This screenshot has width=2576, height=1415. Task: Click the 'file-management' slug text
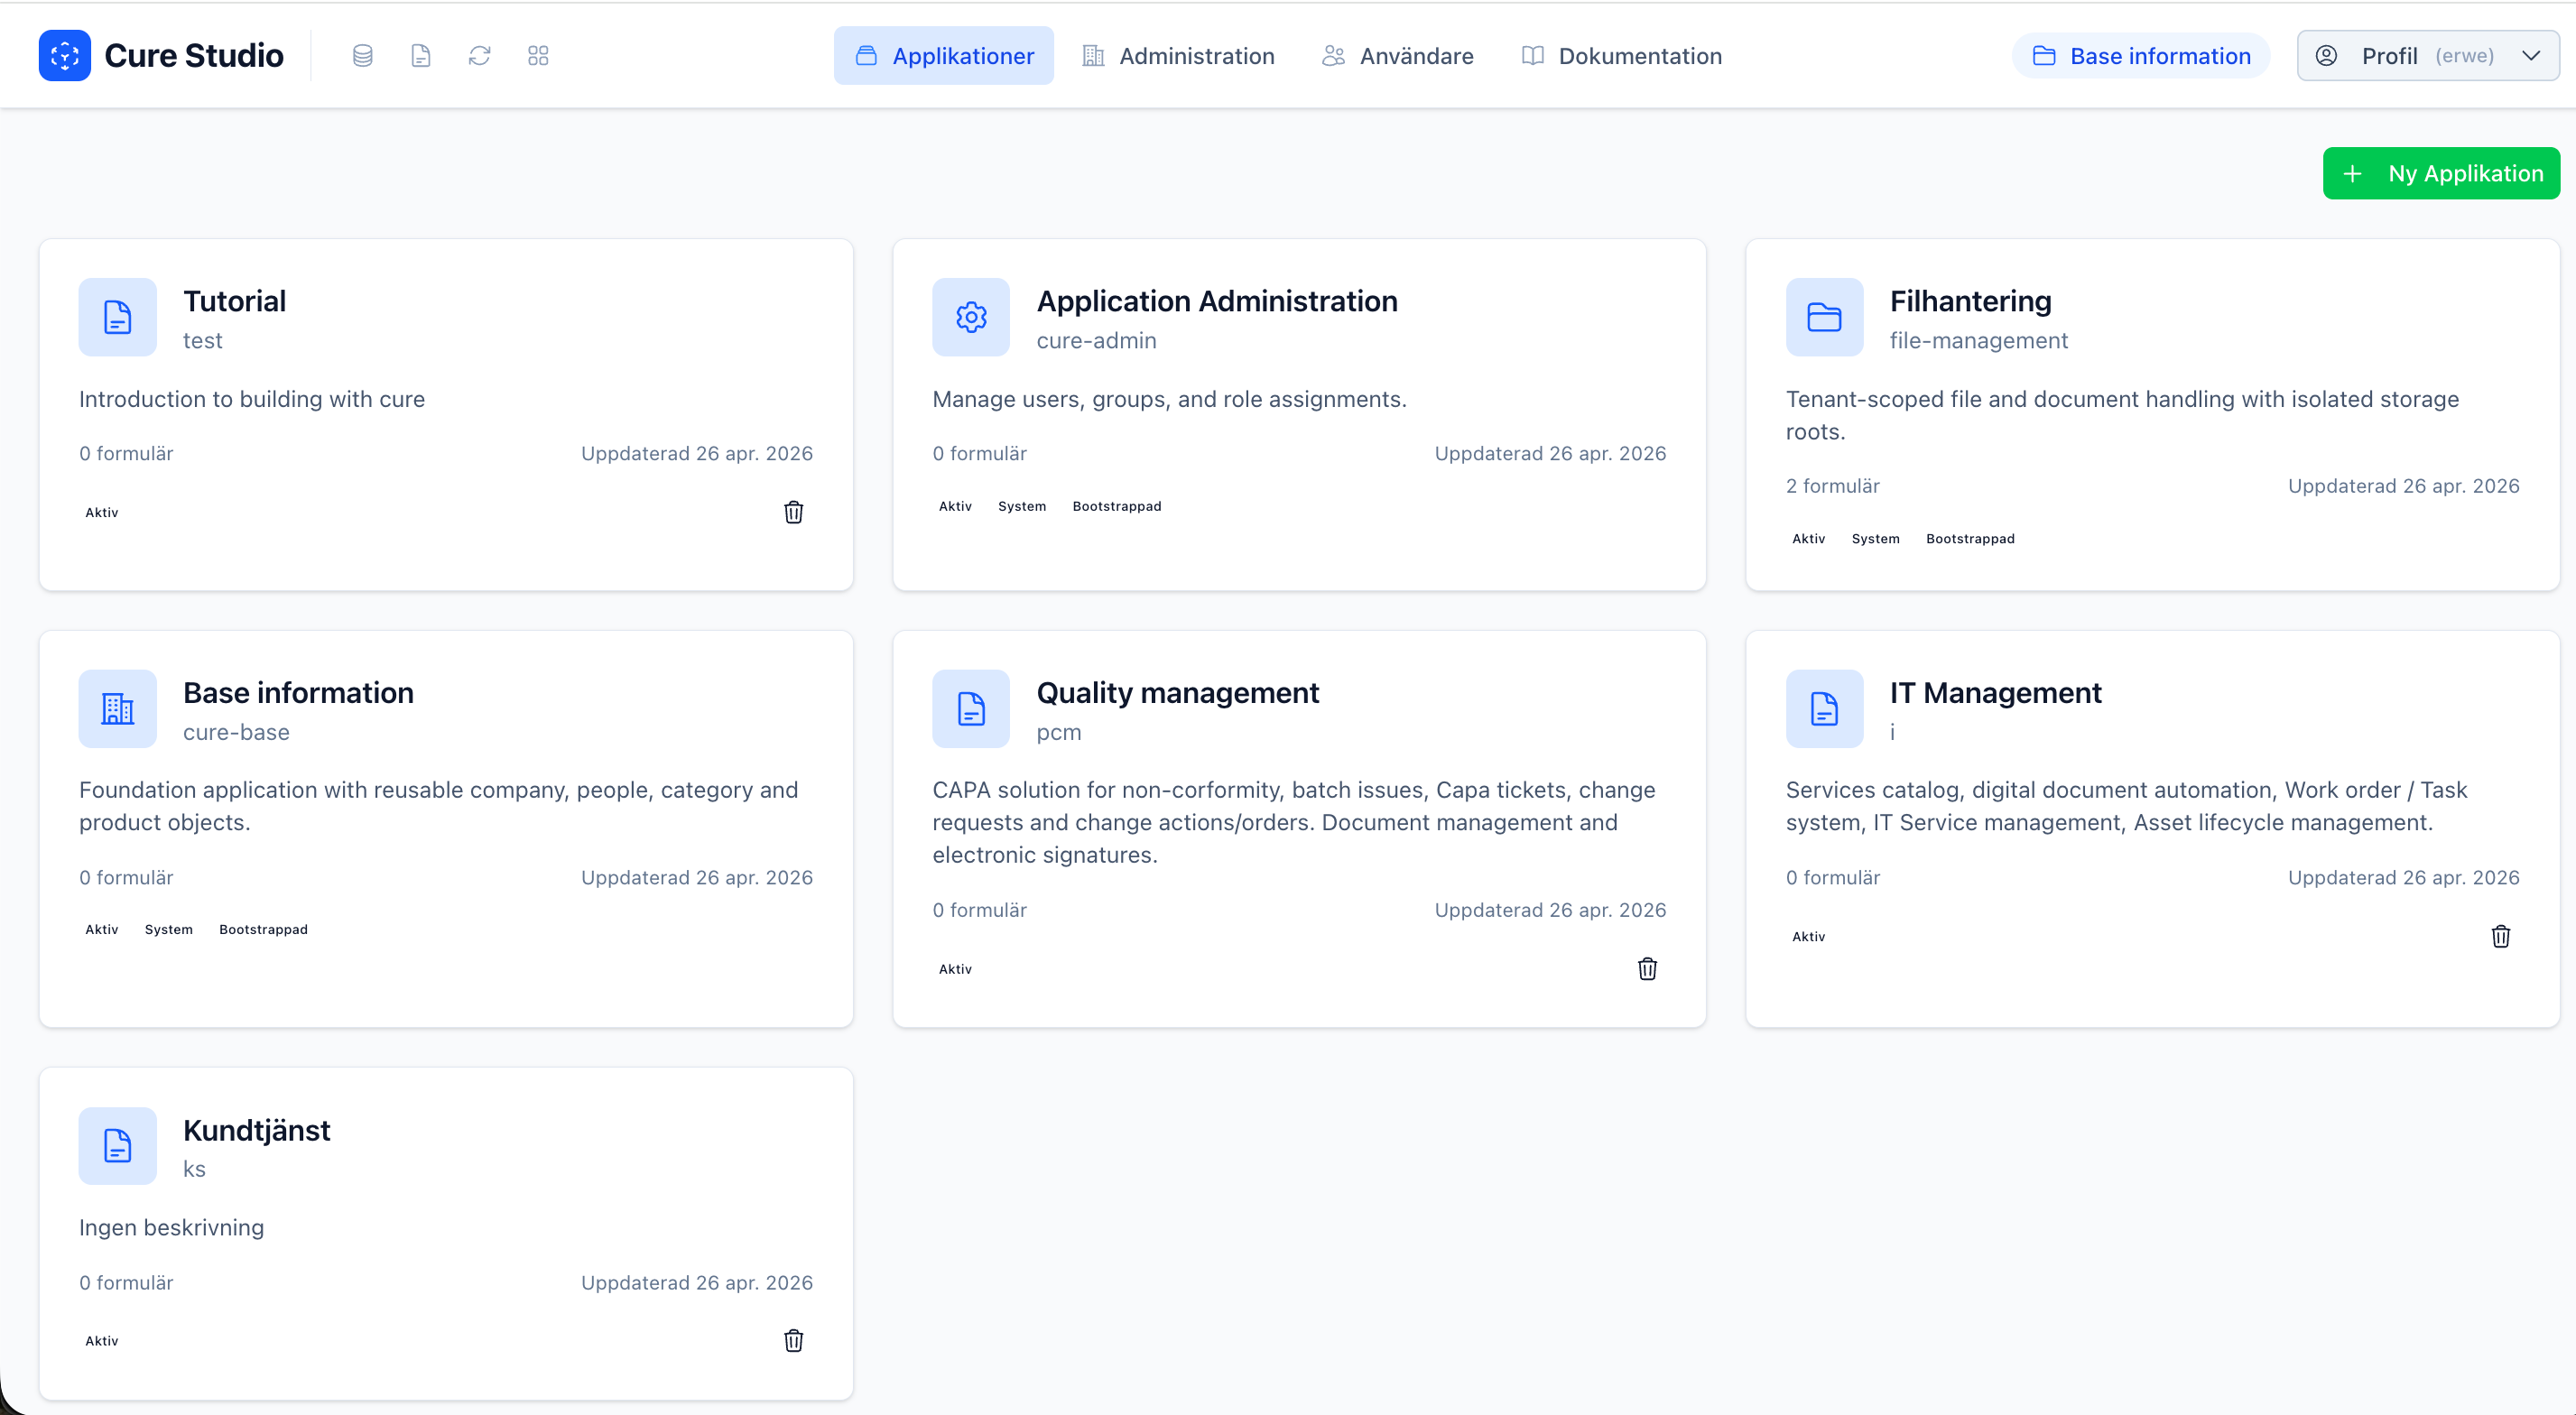click(x=1978, y=340)
